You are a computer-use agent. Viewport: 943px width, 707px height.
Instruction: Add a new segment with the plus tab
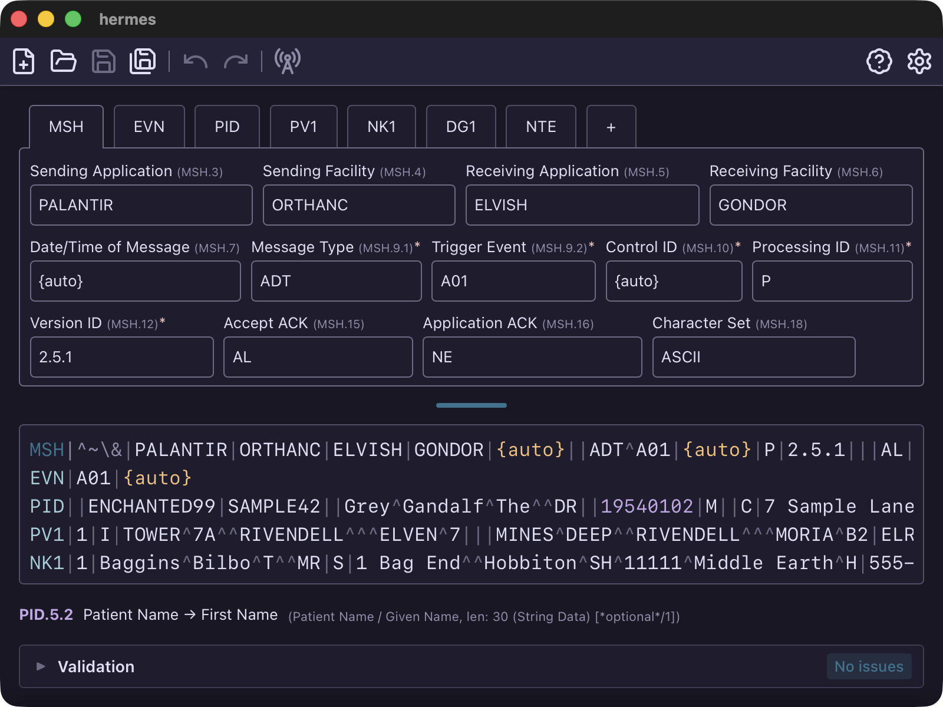(x=611, y=126)
